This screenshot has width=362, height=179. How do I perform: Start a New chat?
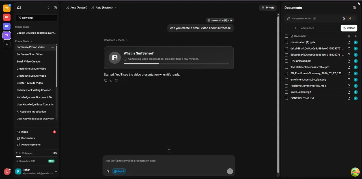tap(36, 18)
